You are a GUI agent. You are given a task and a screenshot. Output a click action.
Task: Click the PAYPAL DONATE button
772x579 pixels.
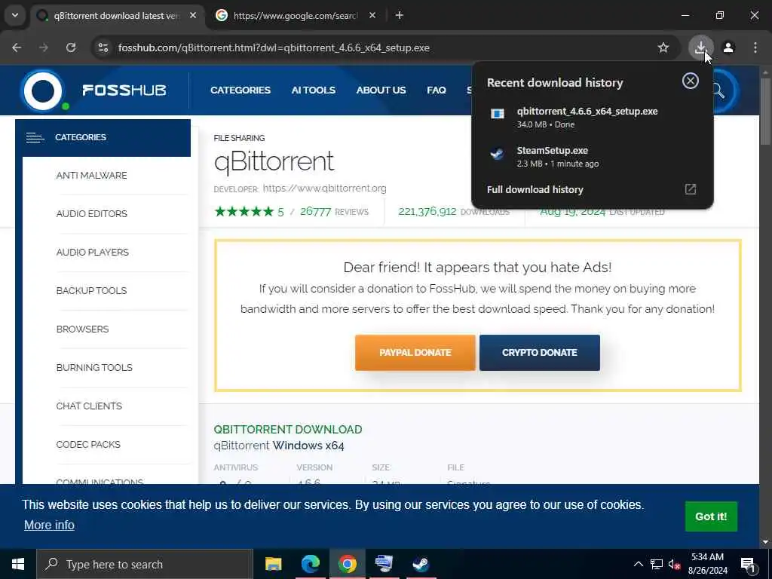click(x=415, y=353)
